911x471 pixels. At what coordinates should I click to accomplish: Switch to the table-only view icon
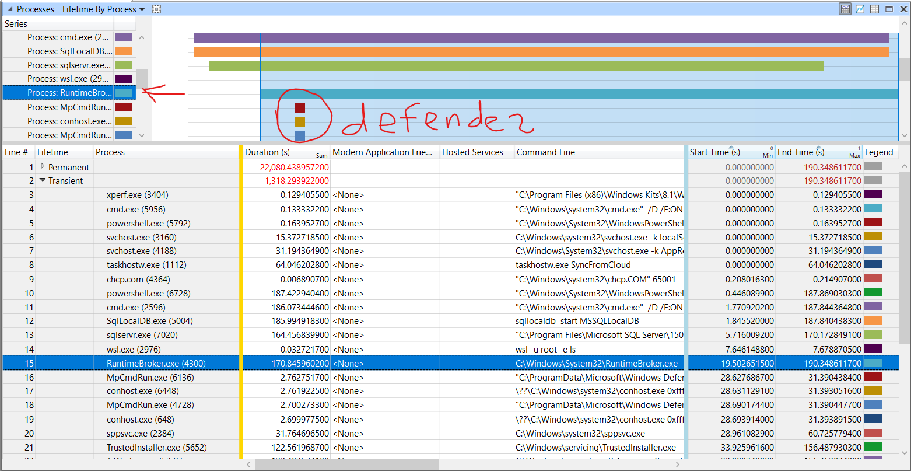874,9
